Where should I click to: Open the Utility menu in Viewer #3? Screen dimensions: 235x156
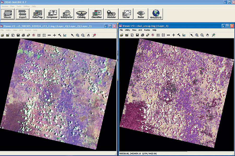coord(127,30)
